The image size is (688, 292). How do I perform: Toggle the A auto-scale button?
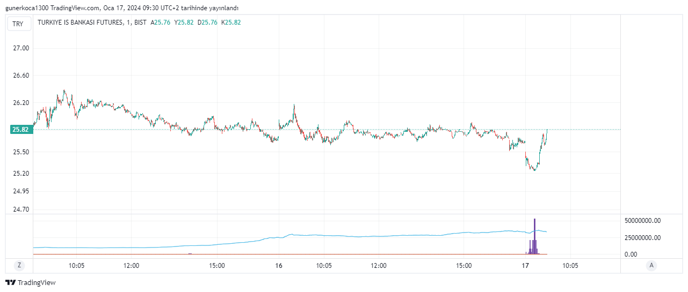click(x=651, y=265)
